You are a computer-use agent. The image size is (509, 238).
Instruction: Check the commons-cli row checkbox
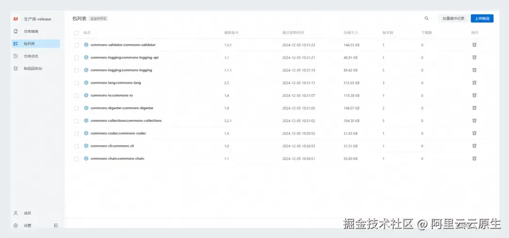click(x=77, y=146)
